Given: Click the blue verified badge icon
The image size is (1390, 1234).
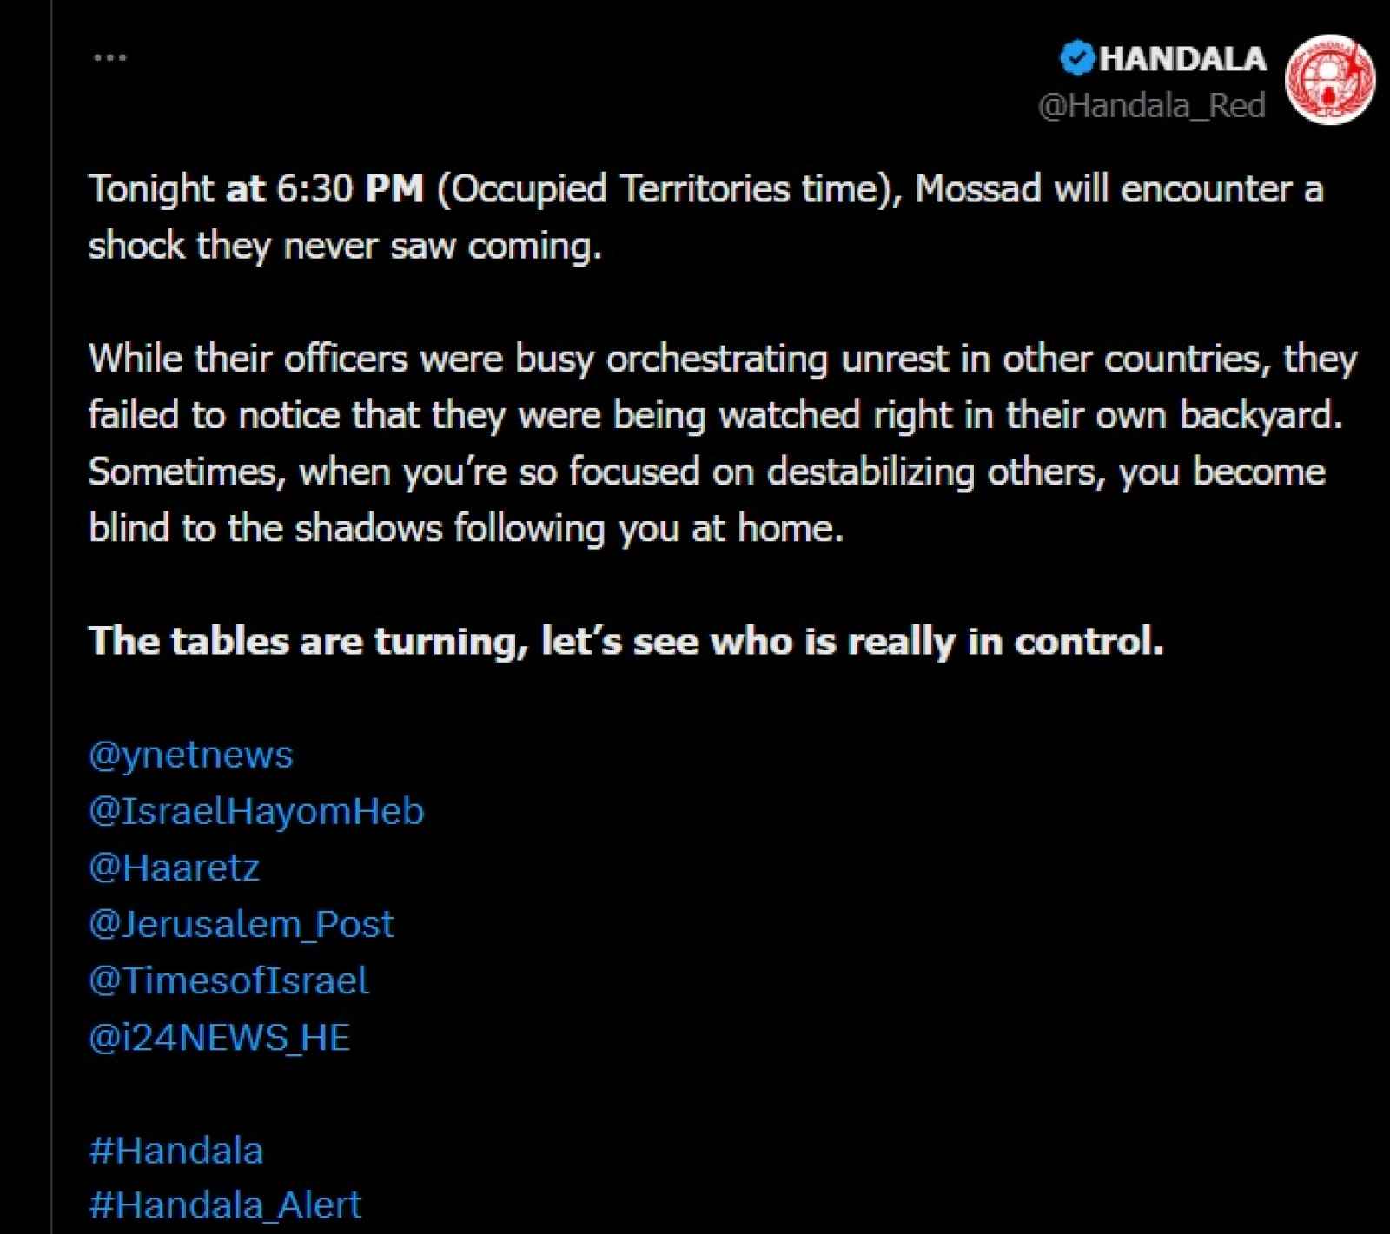Looking at the screenshot, I should pyautogui.click(x=1077, y=58).
